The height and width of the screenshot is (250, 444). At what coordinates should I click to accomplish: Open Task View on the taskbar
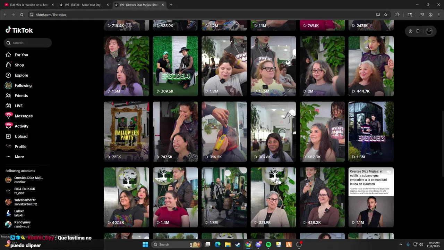(x=207, y=244)
